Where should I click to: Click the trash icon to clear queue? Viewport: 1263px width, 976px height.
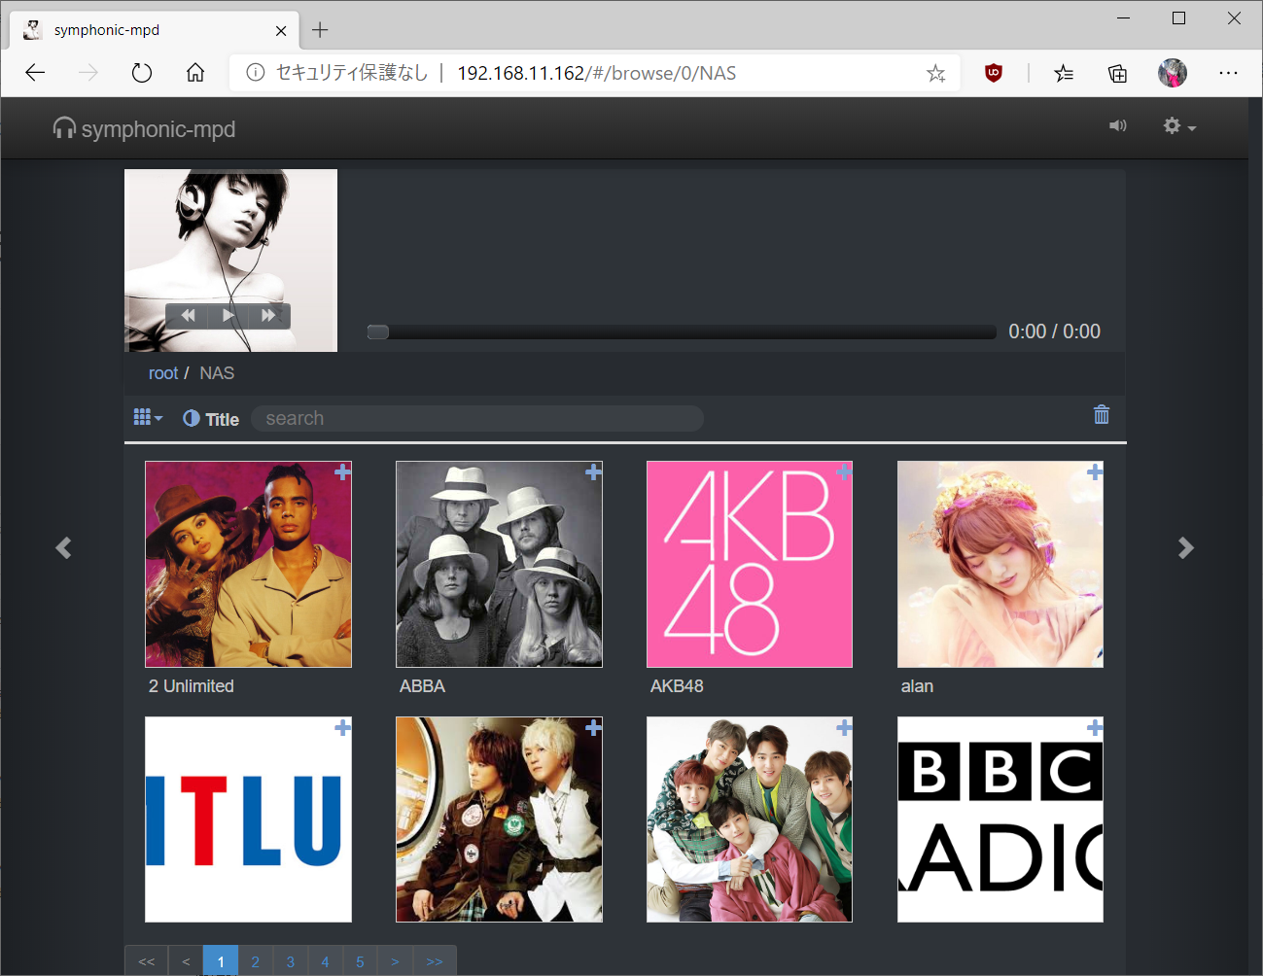pyautogui.click(x=1102, y=415)
